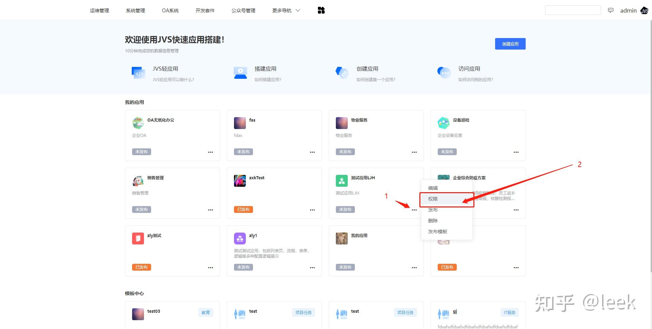Viewport: 652px width, 329px height.
Task: Click the 我的应用 card photo icon
Action: (x=342, y=238)
